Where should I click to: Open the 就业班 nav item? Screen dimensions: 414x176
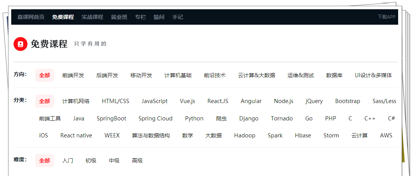click(119, 17)
